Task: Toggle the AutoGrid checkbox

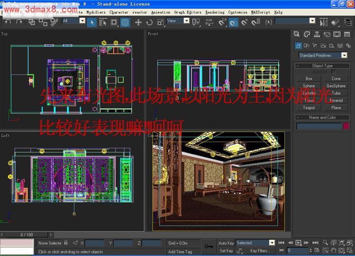Action: point(333,72)
